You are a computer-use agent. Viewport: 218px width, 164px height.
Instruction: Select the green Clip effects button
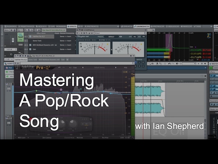tap(20, 37)
